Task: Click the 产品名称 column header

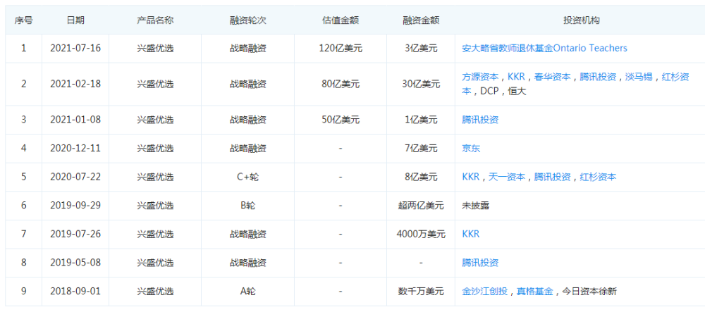Action: click(155, 20)
